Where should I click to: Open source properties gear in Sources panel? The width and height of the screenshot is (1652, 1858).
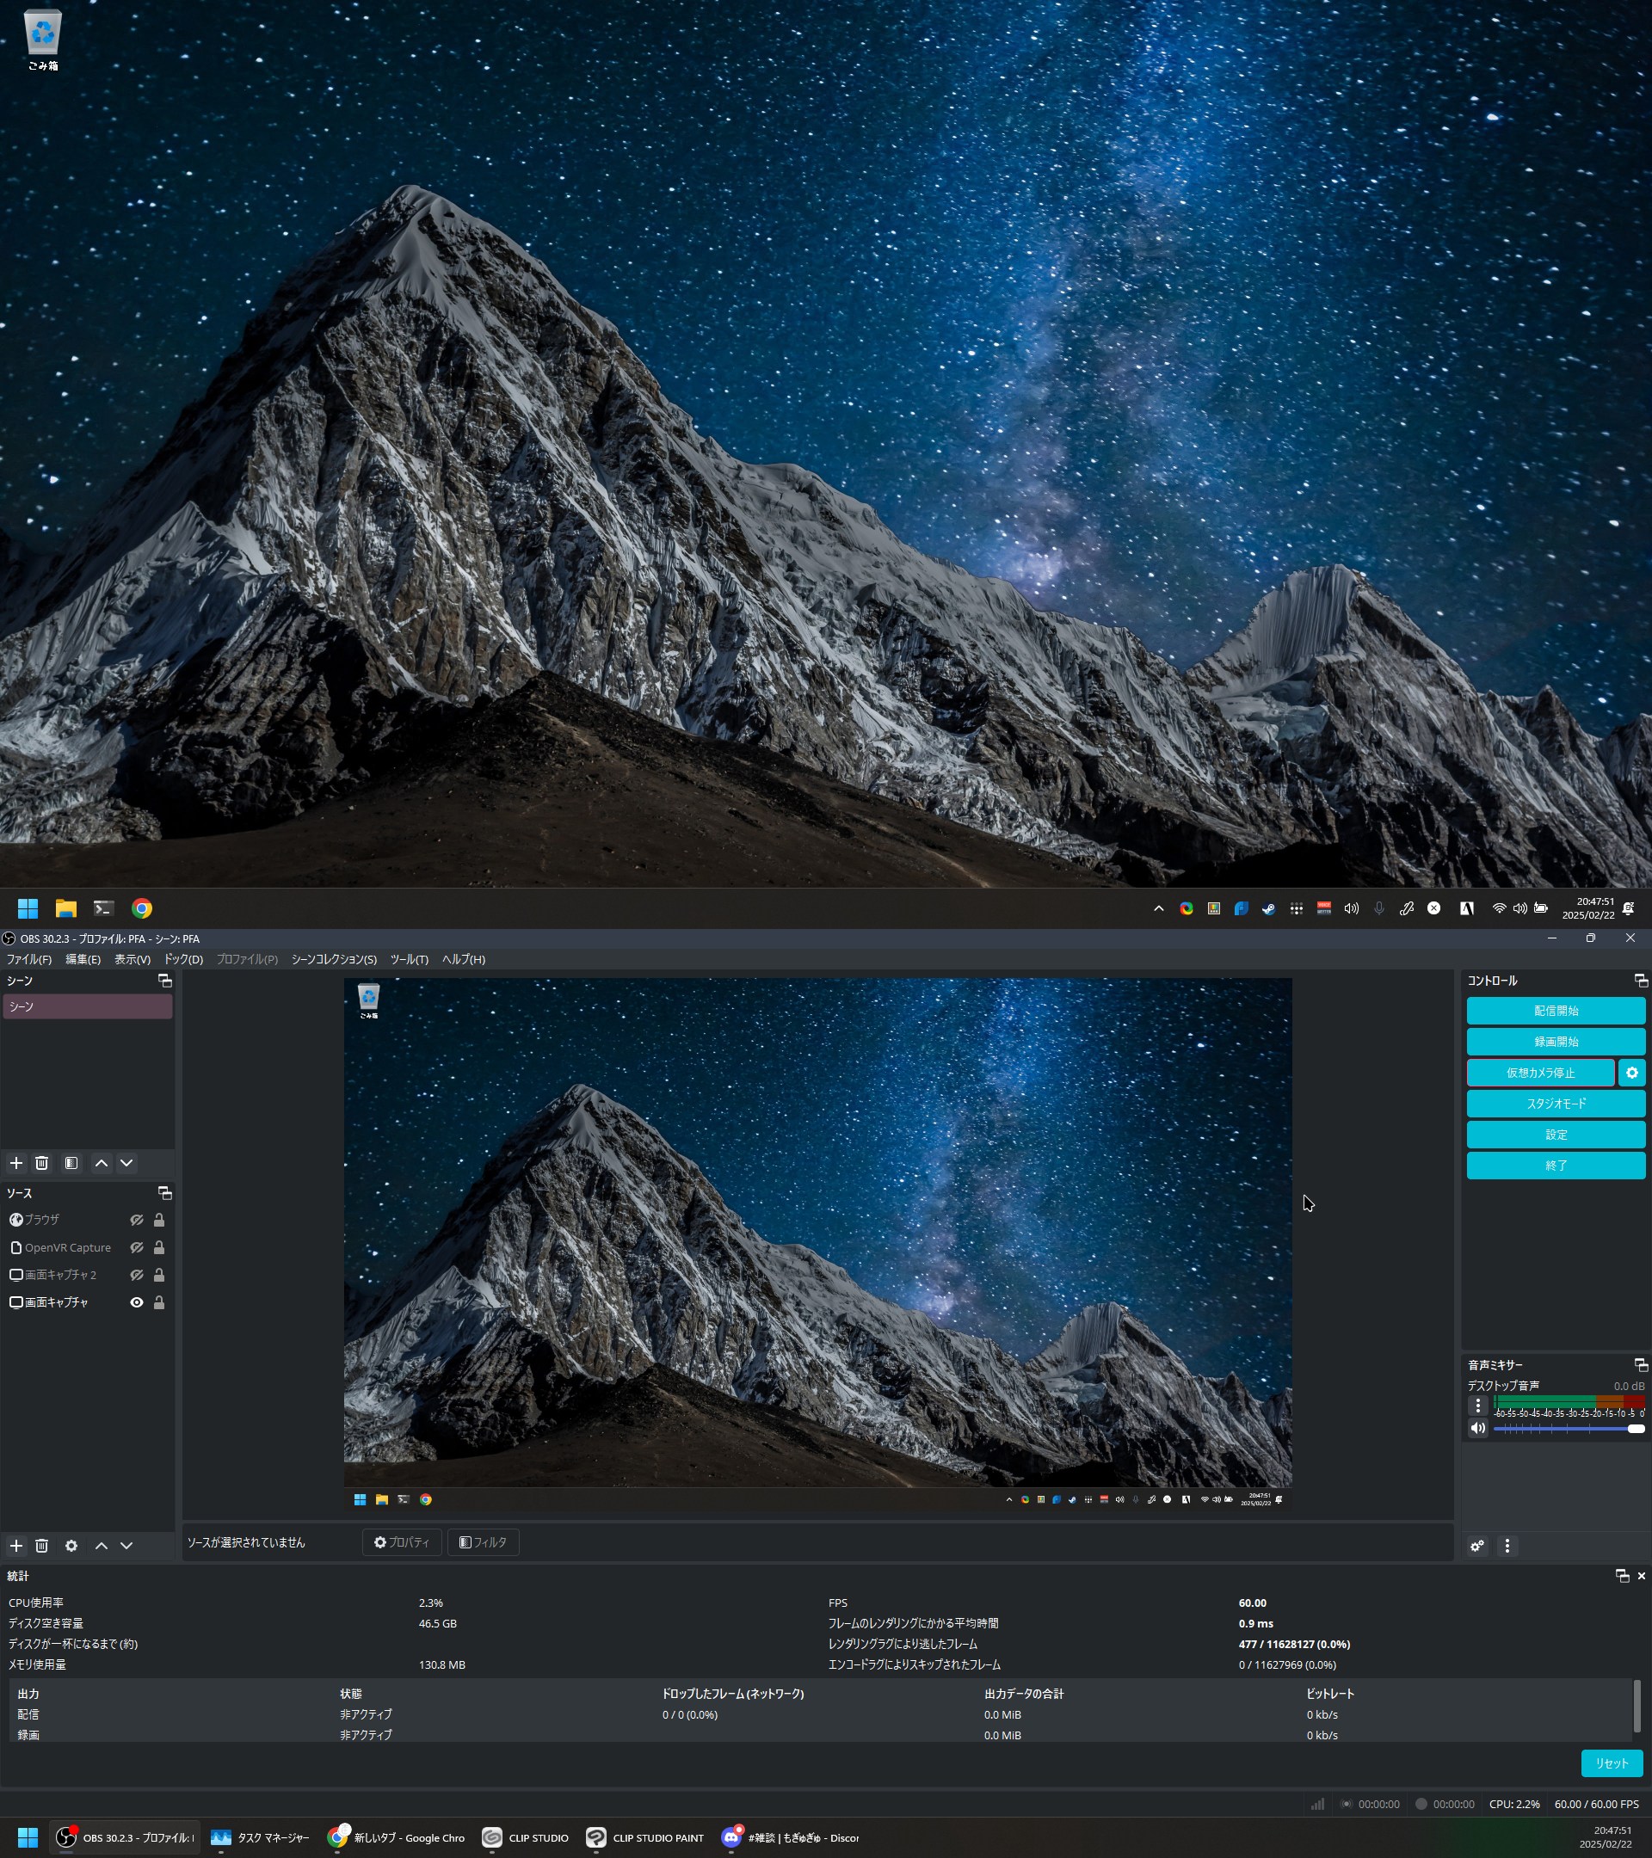coord(71,1545)
